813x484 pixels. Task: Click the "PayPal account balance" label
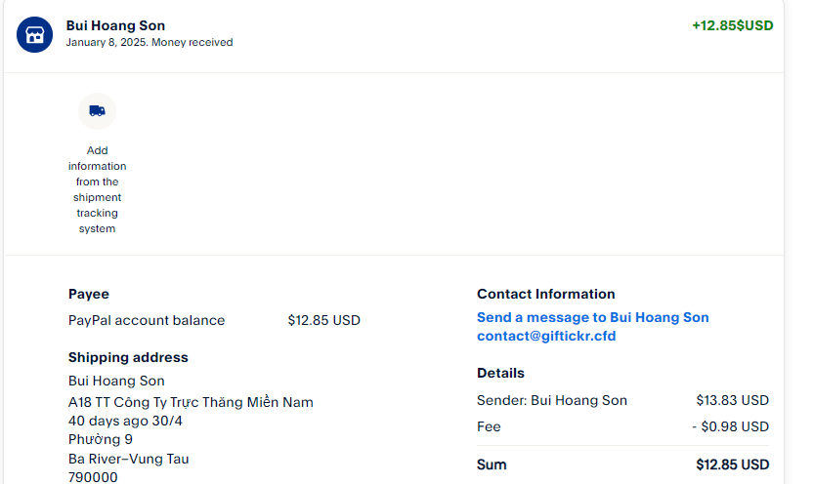coord(147,320)
